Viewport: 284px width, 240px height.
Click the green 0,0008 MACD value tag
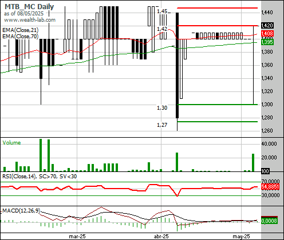coord(269,221)
